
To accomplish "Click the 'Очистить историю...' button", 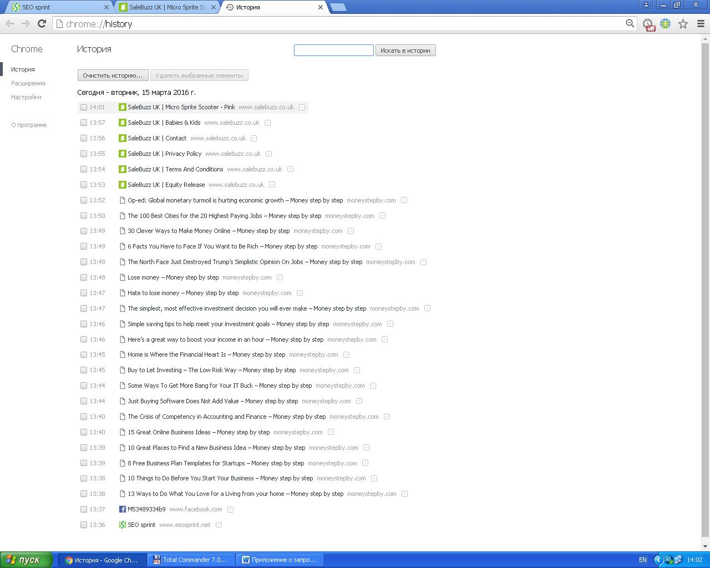I will click(x=113, y=75).
